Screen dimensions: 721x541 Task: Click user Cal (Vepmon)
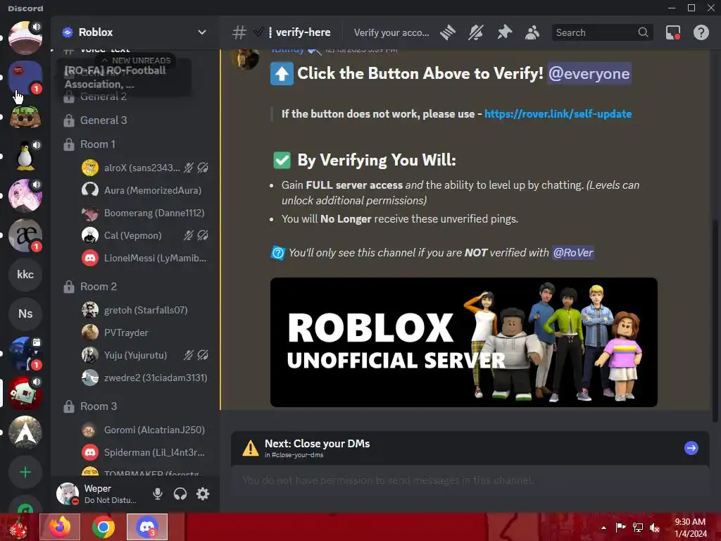coord(145,235)
